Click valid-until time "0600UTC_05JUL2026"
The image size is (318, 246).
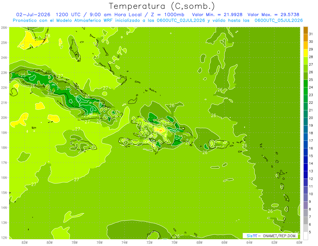coord(279,20)
